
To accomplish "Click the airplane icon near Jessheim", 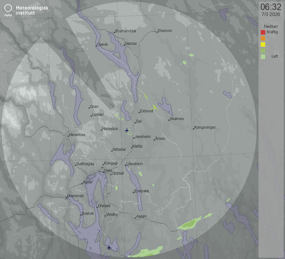I will (x=127, y=130).
